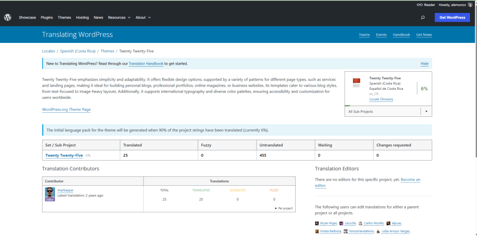Click the purple Editor badge

pos(50,200)
